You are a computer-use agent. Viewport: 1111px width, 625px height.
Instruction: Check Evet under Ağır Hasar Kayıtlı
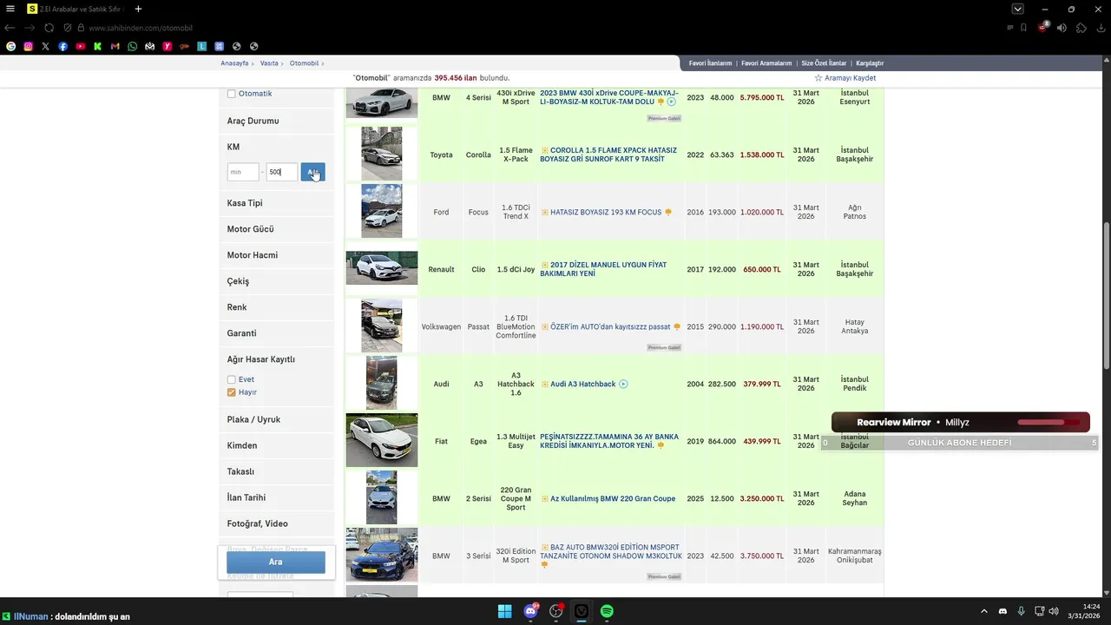tap(231, 379)
